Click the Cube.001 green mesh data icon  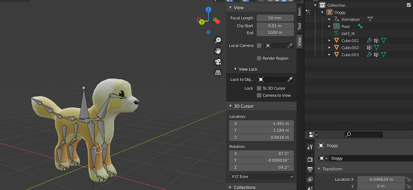point(383,41)
